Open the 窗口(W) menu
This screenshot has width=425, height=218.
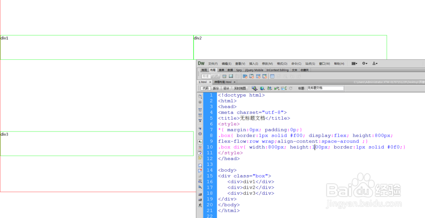324,64
